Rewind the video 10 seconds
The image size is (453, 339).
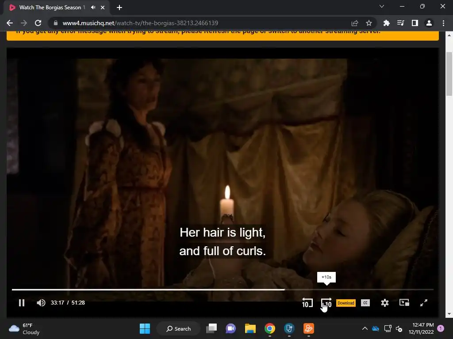[x=307, y=303]
